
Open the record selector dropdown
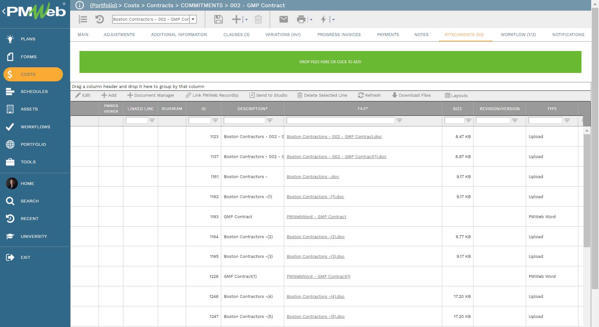pos(193,19)
